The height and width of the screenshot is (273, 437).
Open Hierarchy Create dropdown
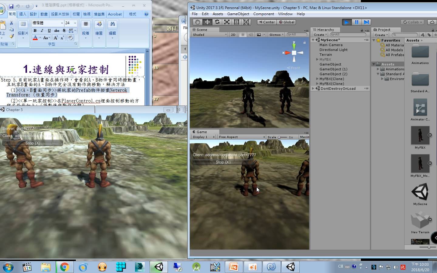click(320, 35)
